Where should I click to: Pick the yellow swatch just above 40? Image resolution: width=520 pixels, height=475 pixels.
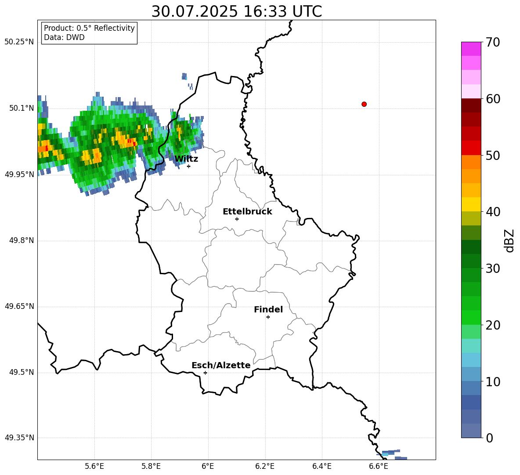471,204
